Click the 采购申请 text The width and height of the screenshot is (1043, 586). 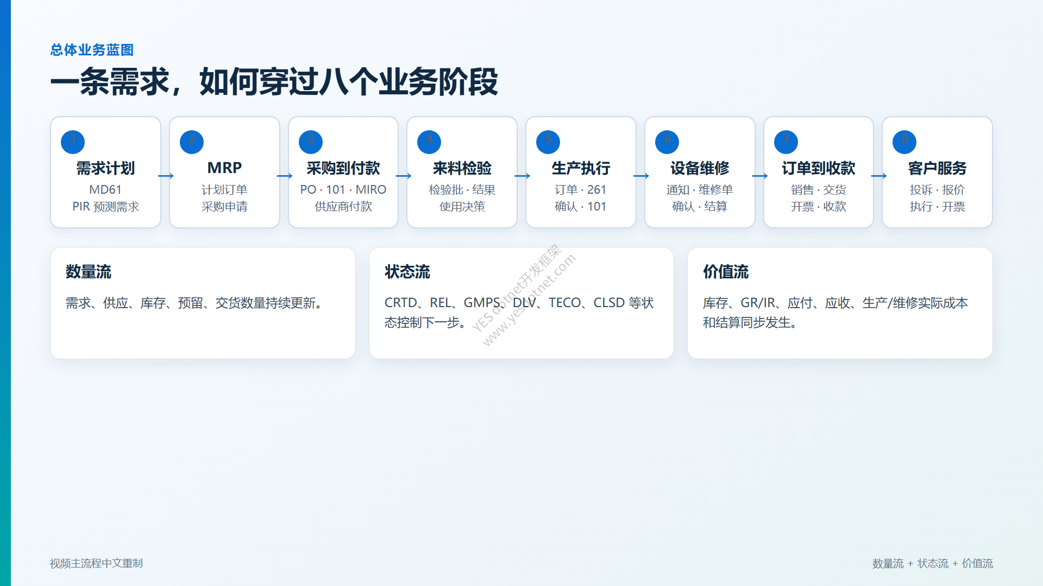point(224,207)
